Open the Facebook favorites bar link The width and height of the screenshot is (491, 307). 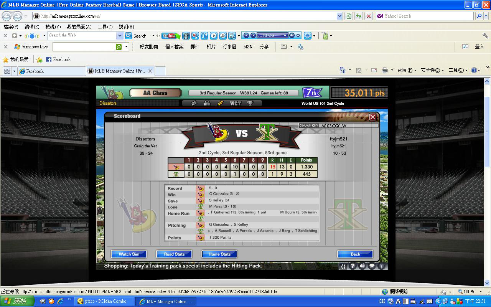point(58,59)
